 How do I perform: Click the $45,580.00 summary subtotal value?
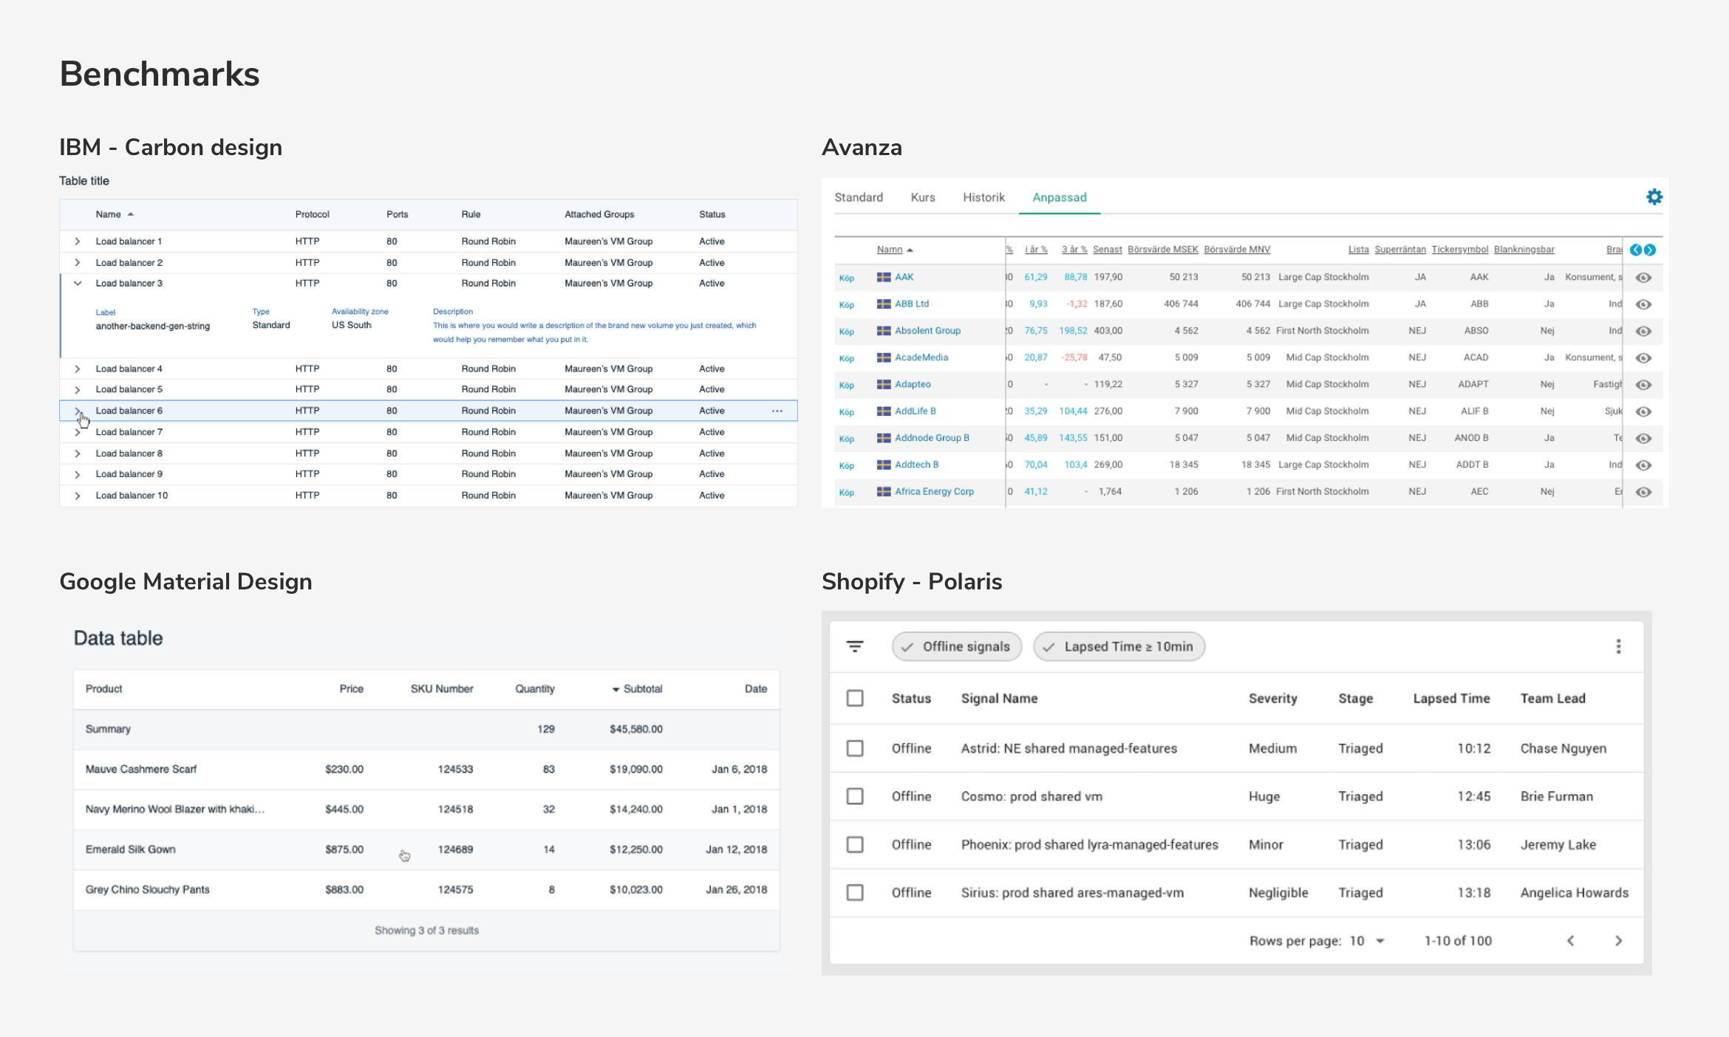[x=636, y=729]
